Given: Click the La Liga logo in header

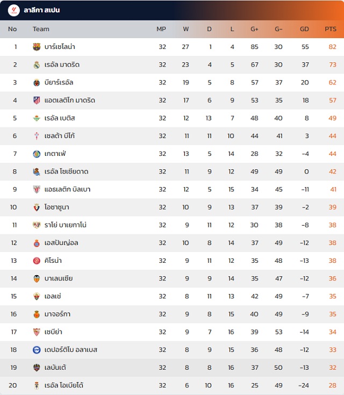Looking at the screenshot, I should click(13, 10).
